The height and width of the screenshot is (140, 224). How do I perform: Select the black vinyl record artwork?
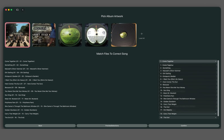pyautogui.click(x=124, y=35)
